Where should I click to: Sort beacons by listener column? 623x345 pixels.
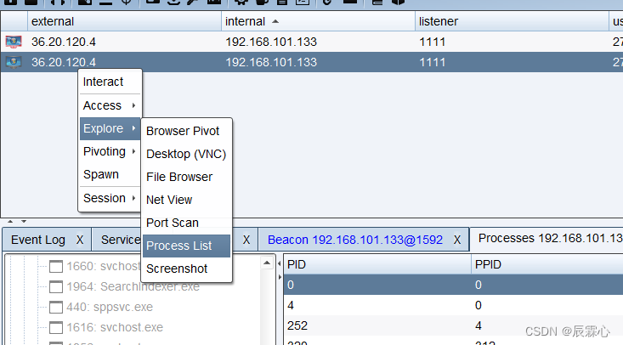pyautogui.click(x=512, y=21)
